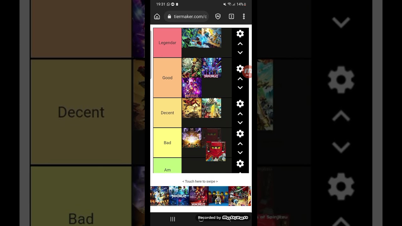Move the Good tier down
Viewport: 402px width, 226px height.
[x=240, y=88]
